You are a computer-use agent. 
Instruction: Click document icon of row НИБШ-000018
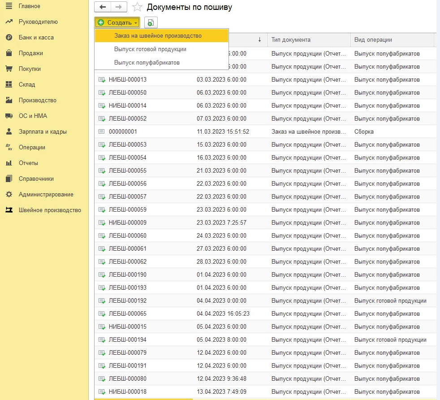coord(102,391)
